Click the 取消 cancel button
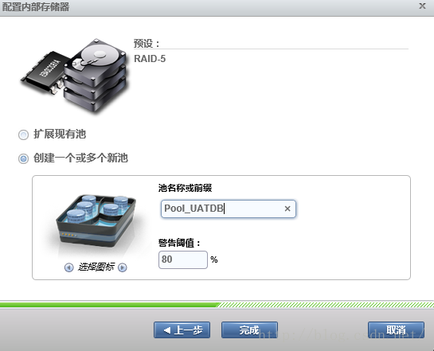 coord(396,330)
